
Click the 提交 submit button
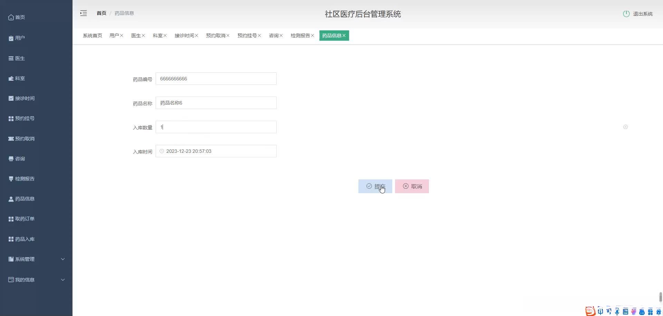tap(375, 186)
